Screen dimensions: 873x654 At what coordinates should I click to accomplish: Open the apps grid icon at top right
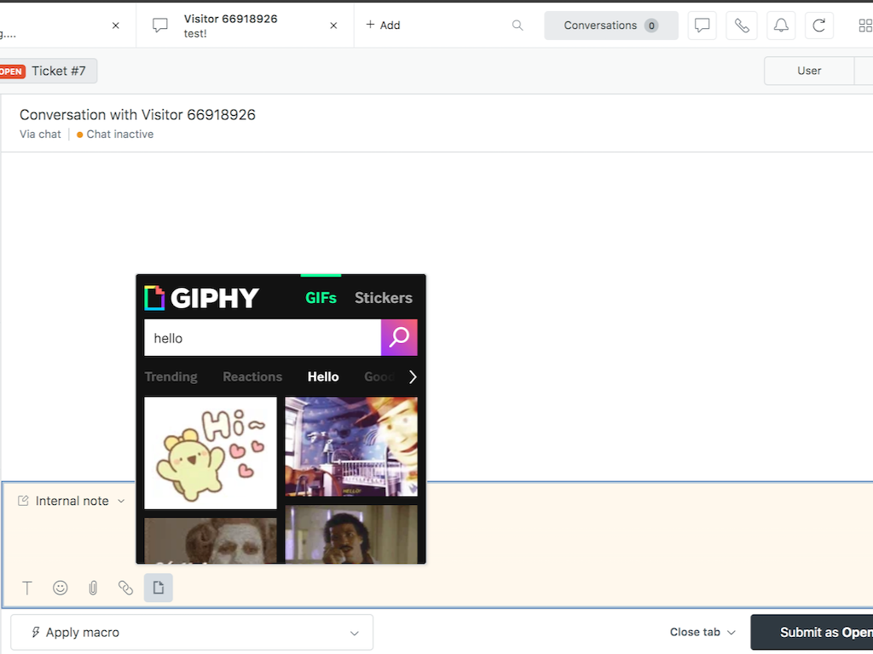[864, 25]
